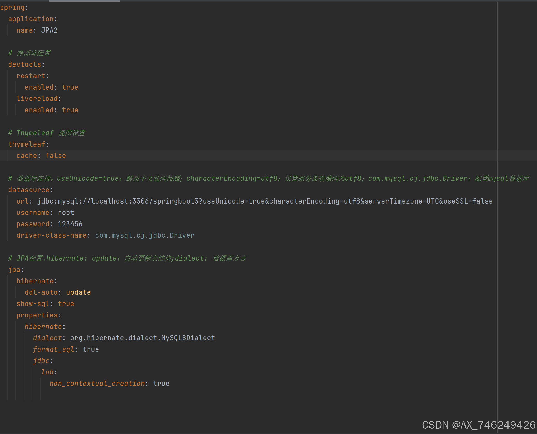Select the username value root
Viewport: 537px width, 434px height.
click(x=66, y=212)
